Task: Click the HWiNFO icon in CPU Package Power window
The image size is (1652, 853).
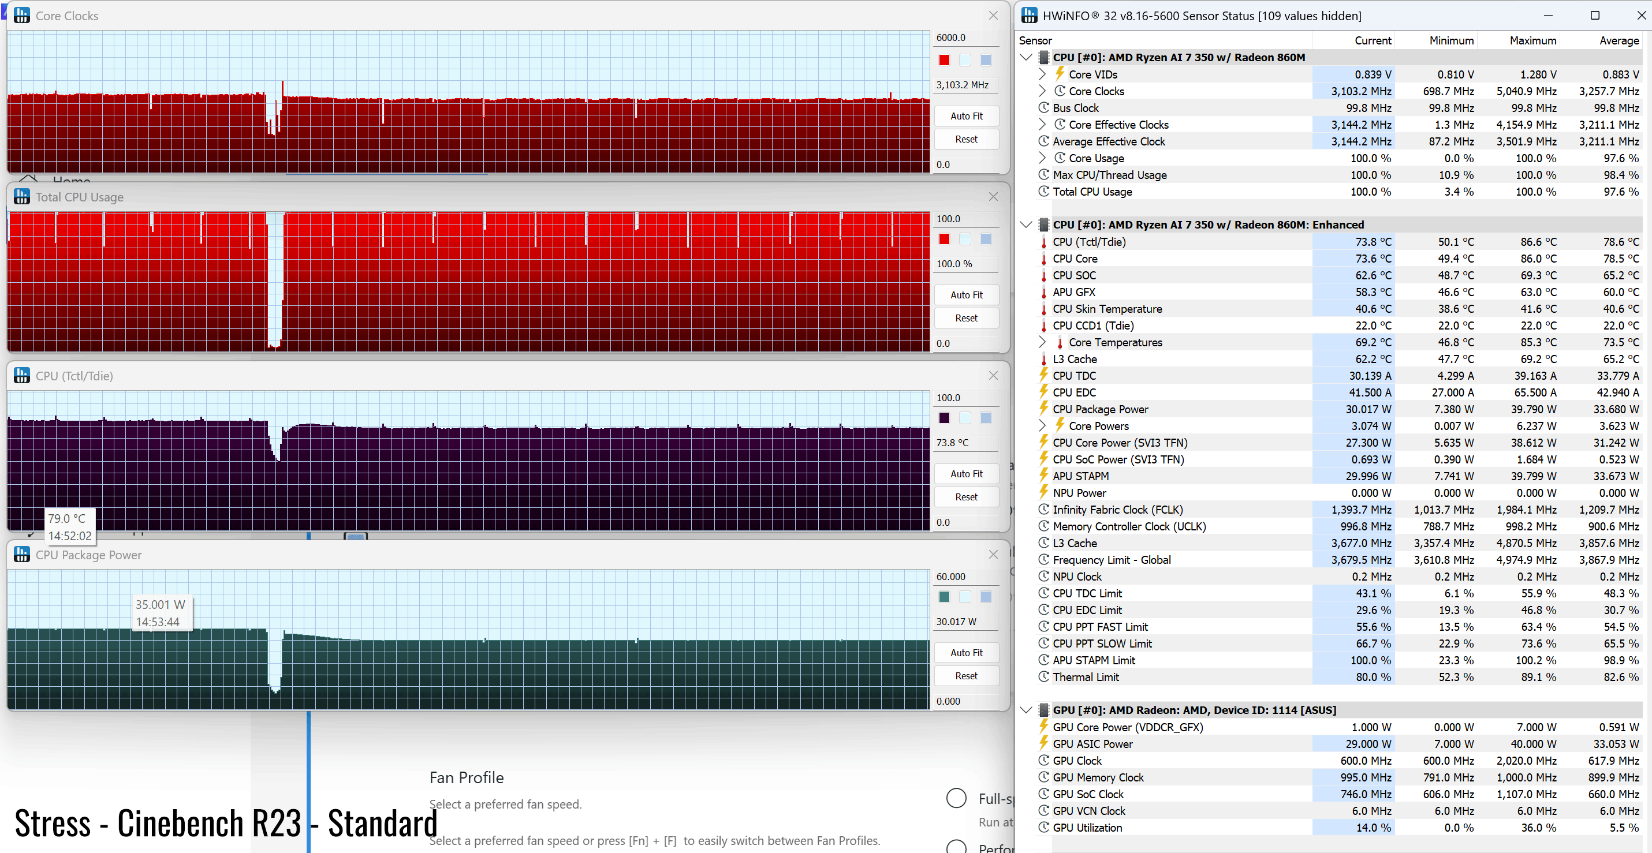Action: (22, 555)
